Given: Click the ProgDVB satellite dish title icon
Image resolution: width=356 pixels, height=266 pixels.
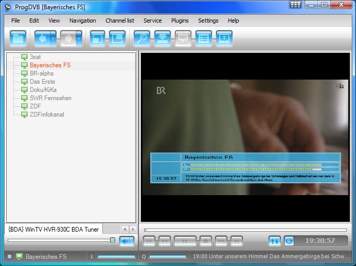Looking at the screenshot, I should (8, 7).
